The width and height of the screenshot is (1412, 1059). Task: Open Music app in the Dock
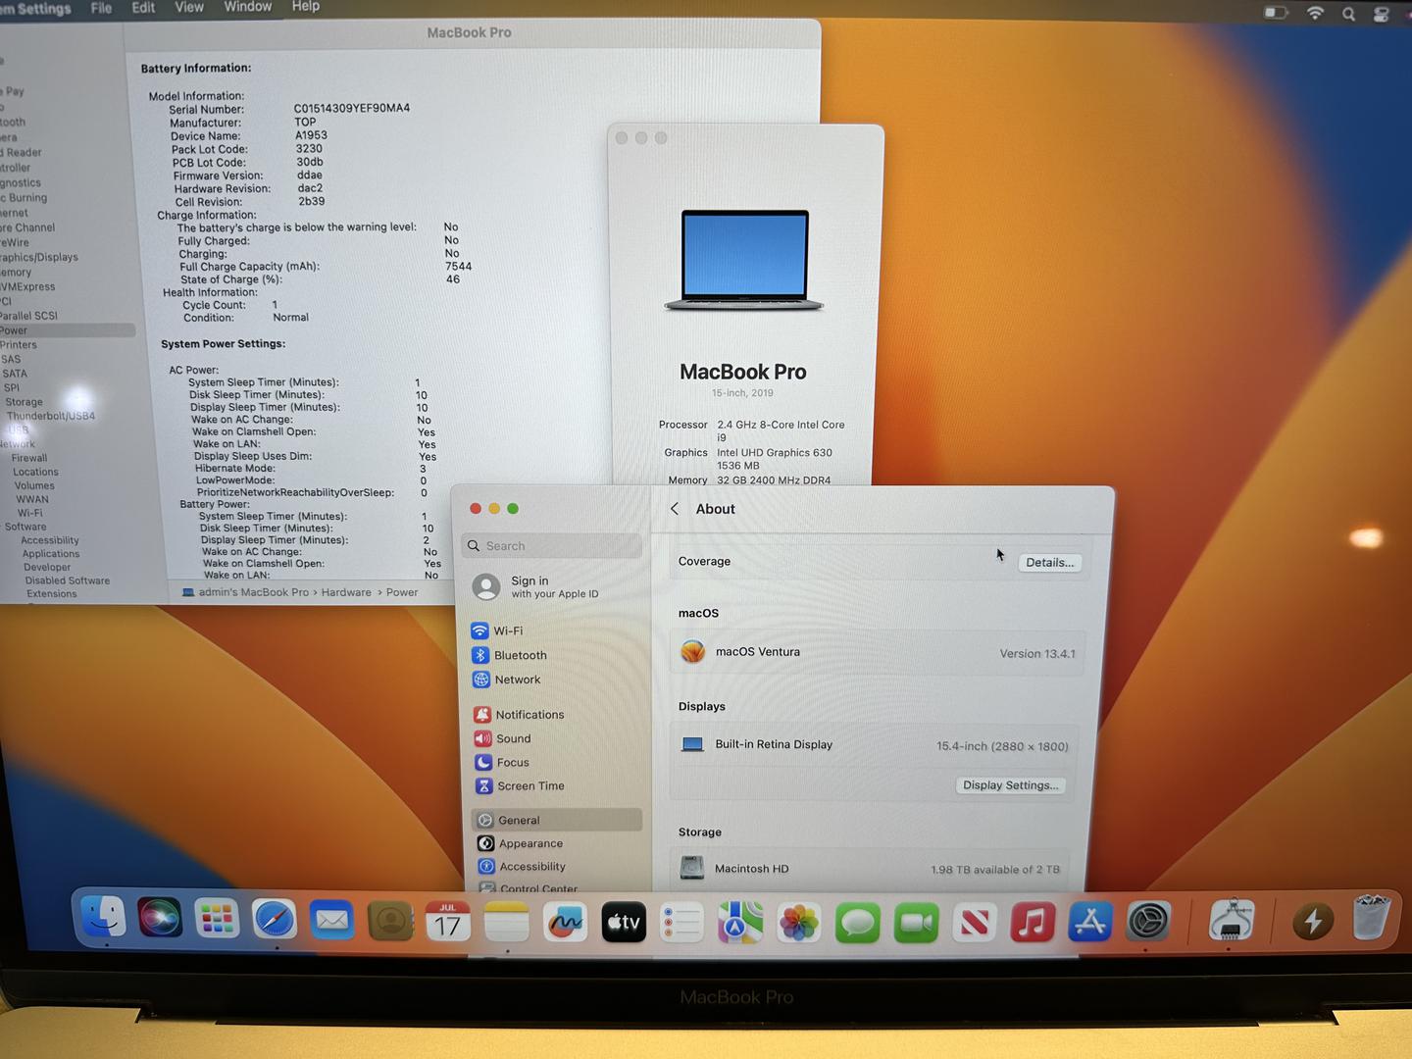coord(1033,923)
